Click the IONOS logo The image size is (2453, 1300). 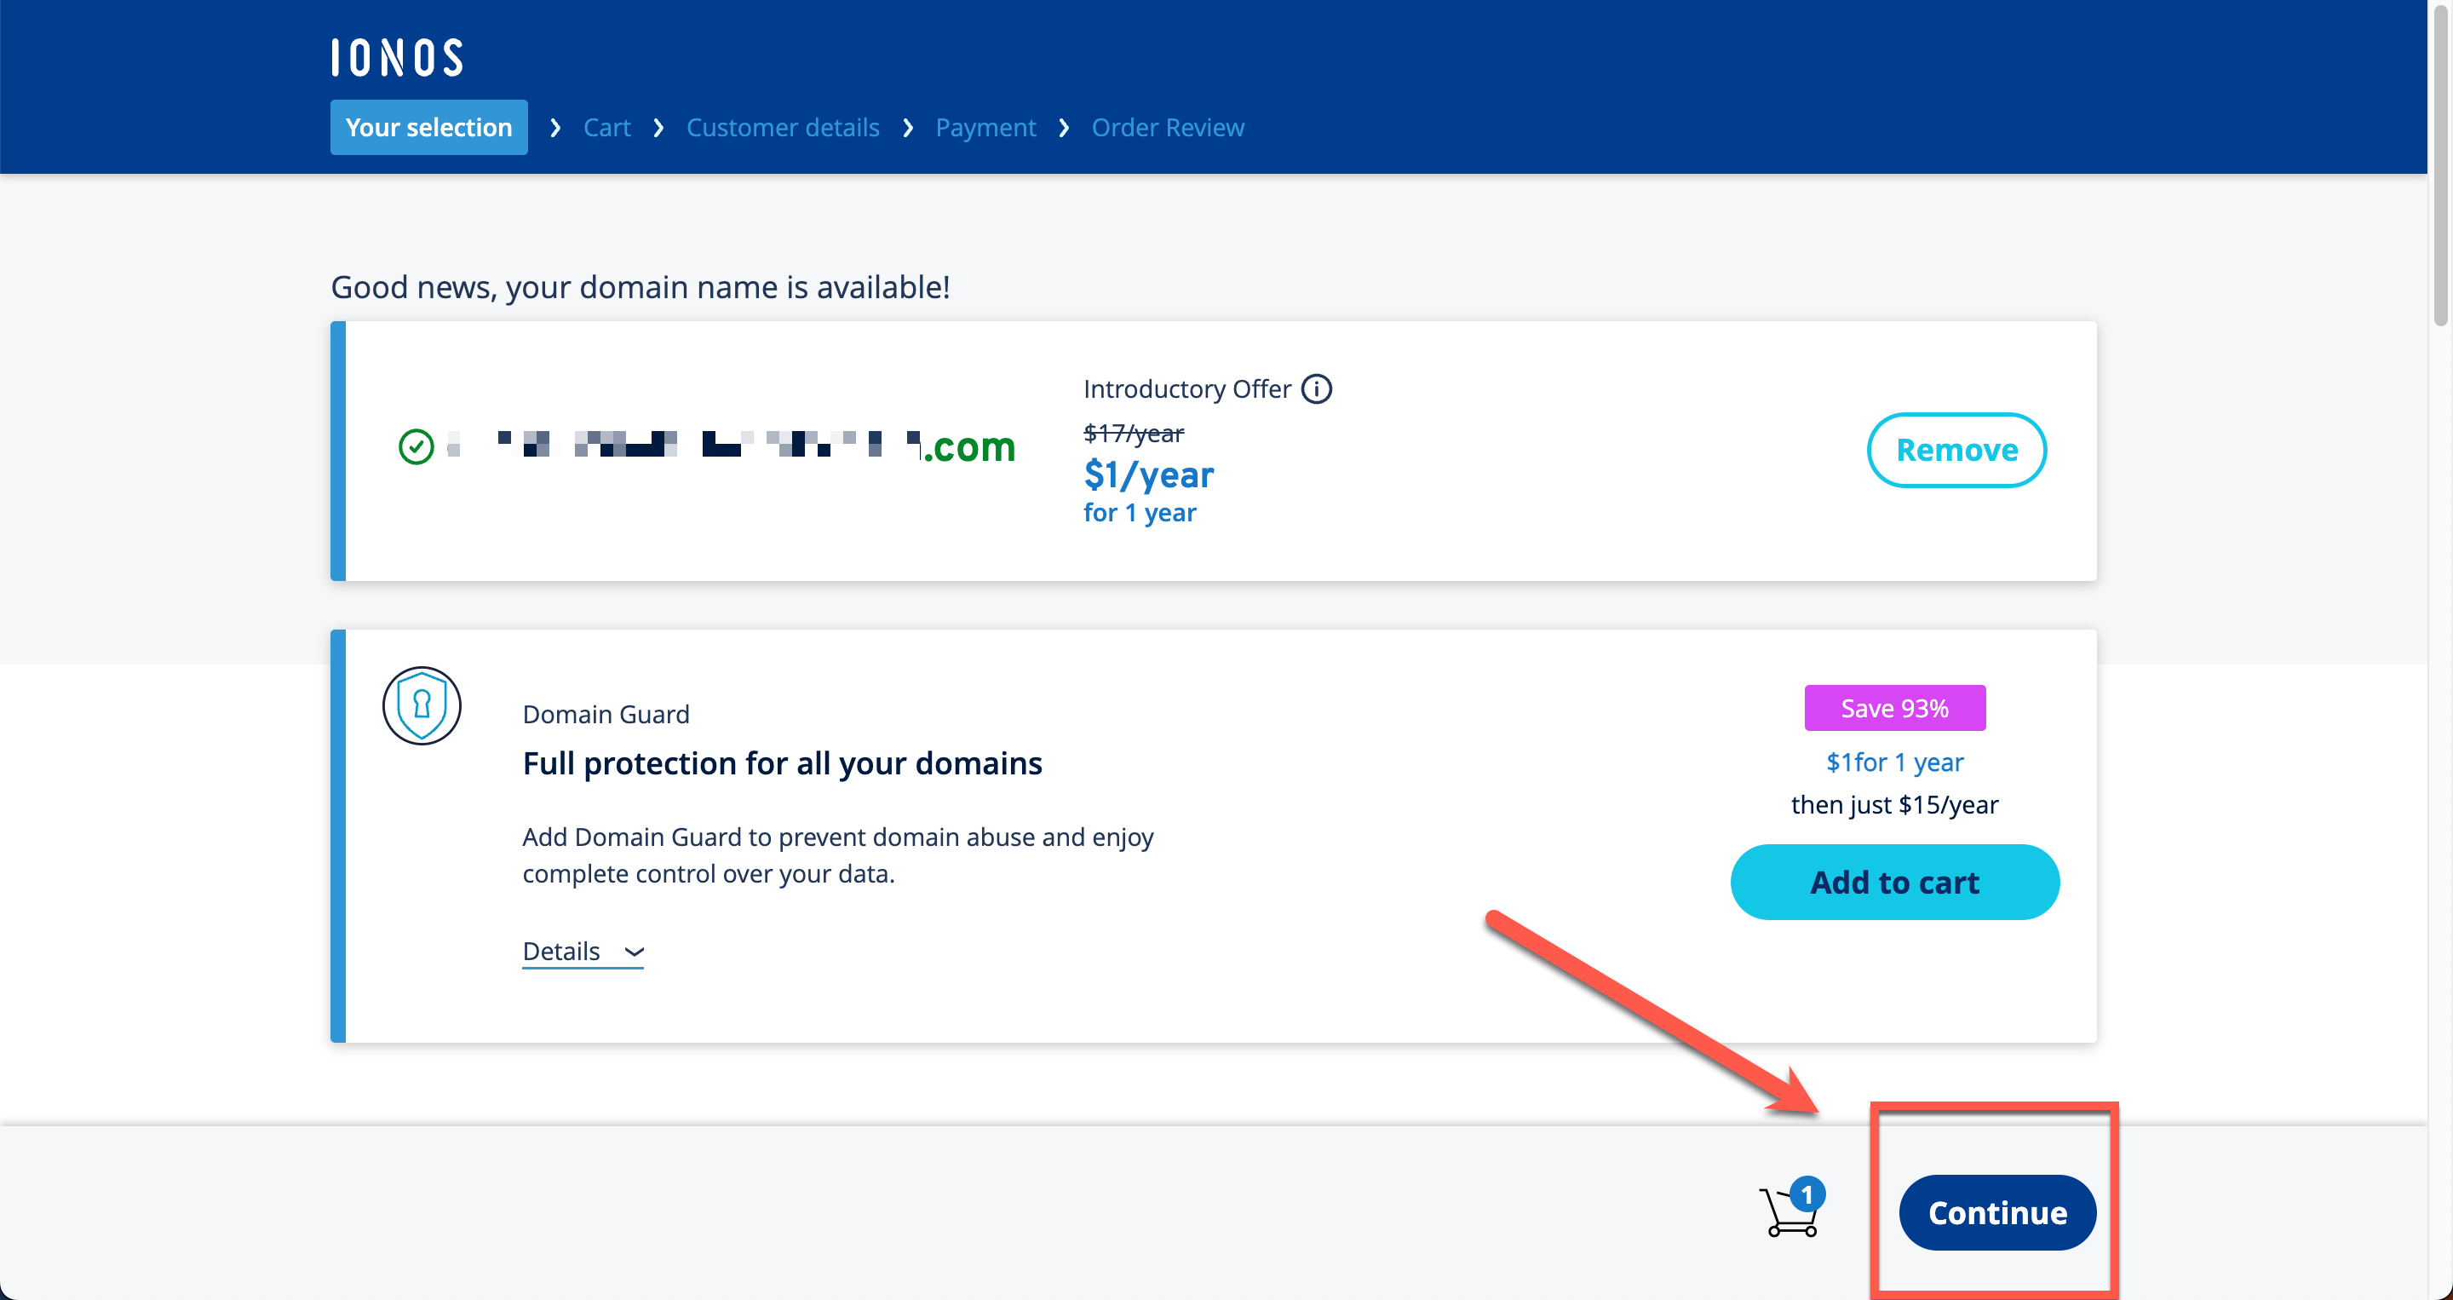397,58
